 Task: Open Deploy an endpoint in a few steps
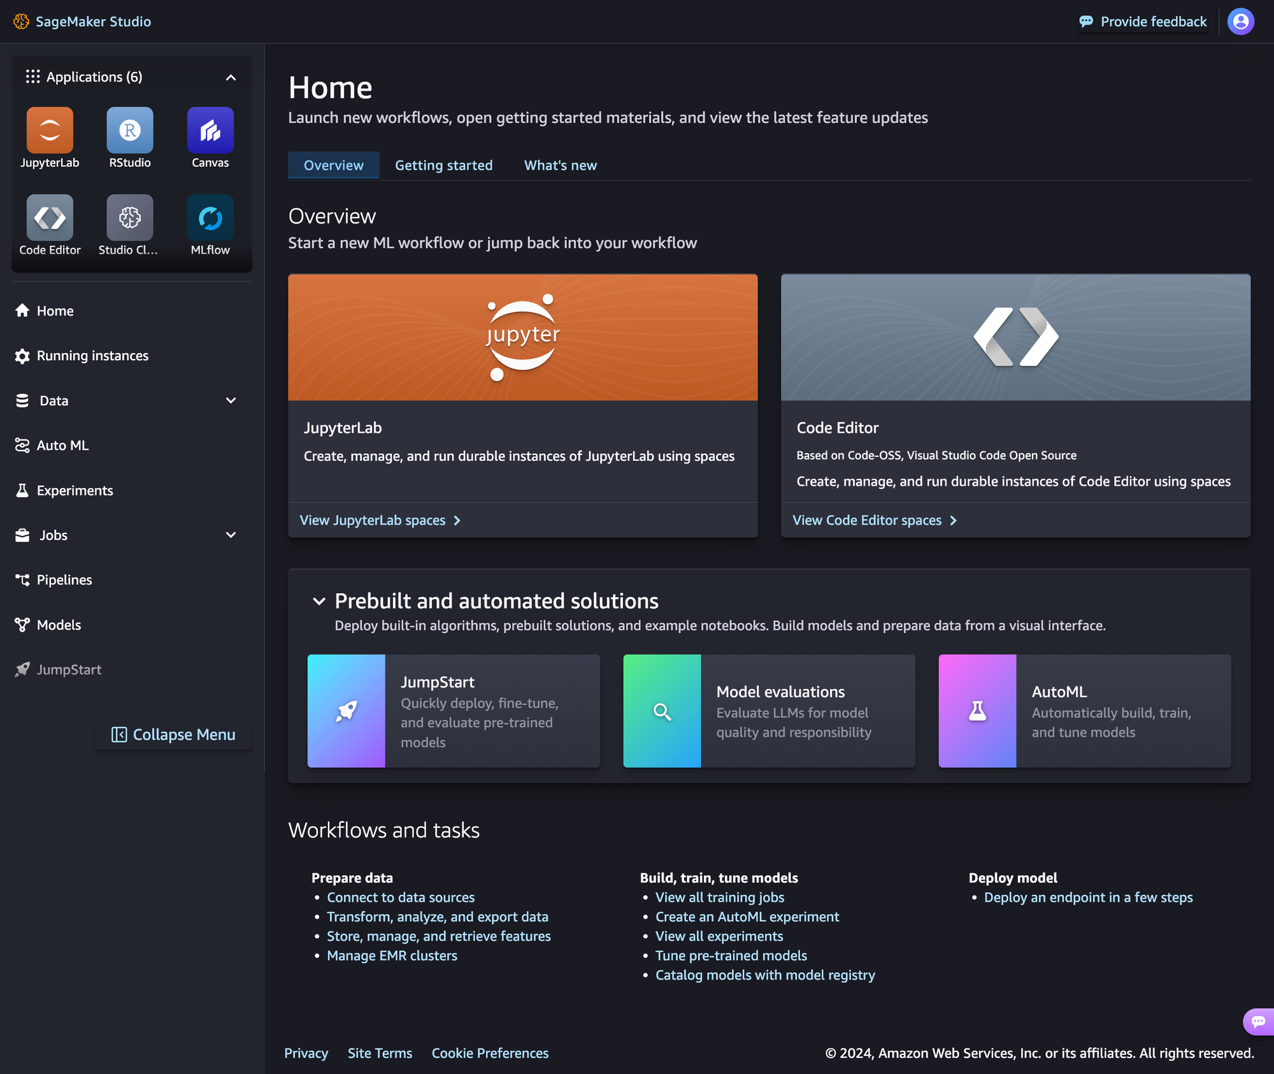(1089, 897)
